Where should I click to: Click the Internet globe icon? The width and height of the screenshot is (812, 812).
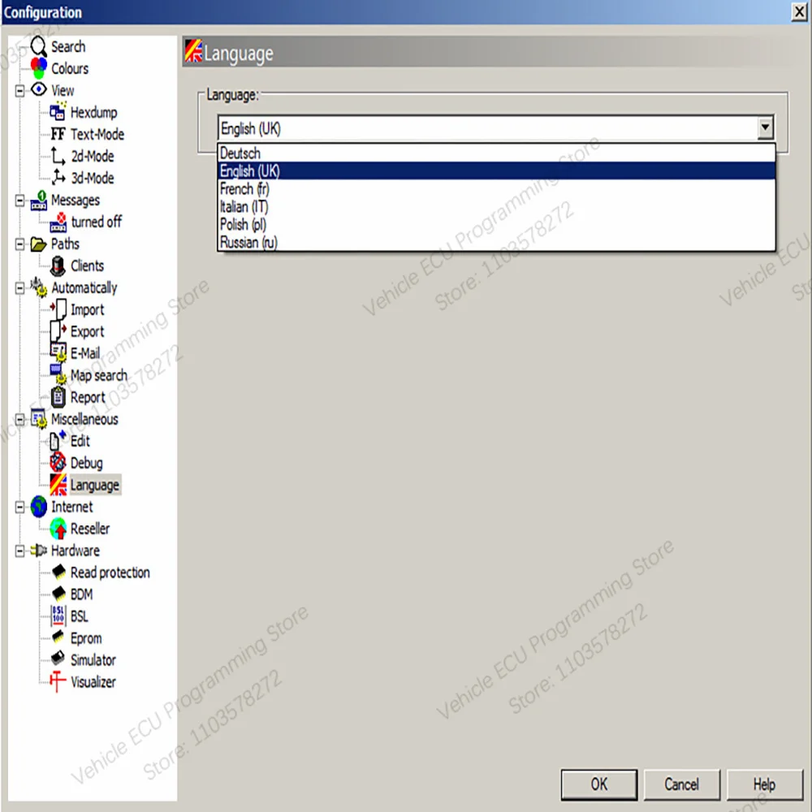tap(39, 507)
